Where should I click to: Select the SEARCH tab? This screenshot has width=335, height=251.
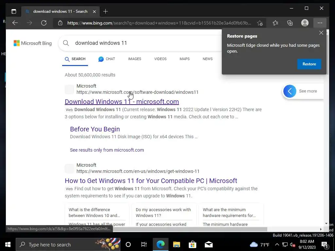click(75, 59)
